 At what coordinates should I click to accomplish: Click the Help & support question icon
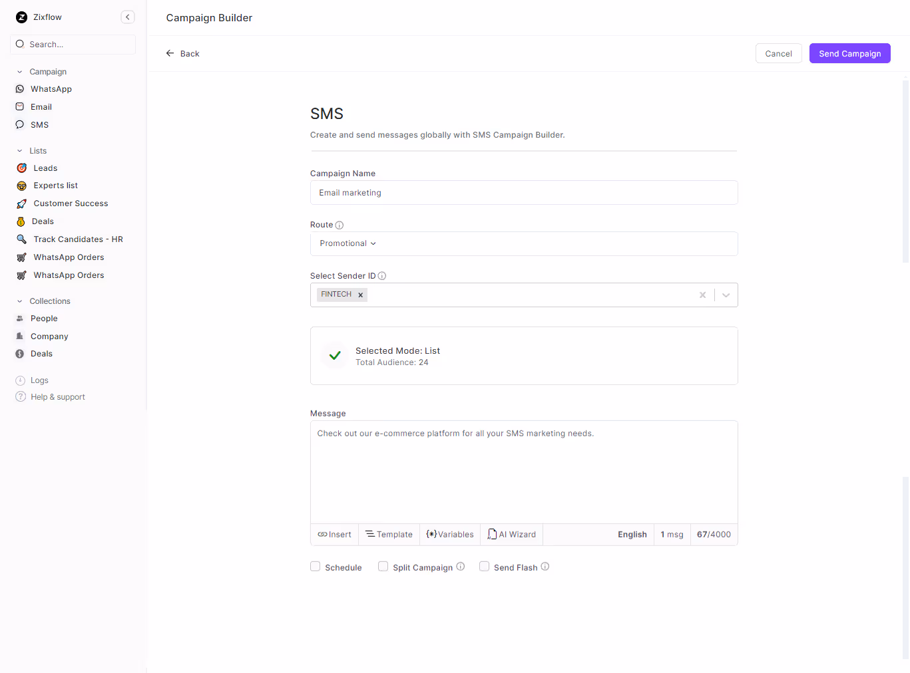tap(20, 397)
